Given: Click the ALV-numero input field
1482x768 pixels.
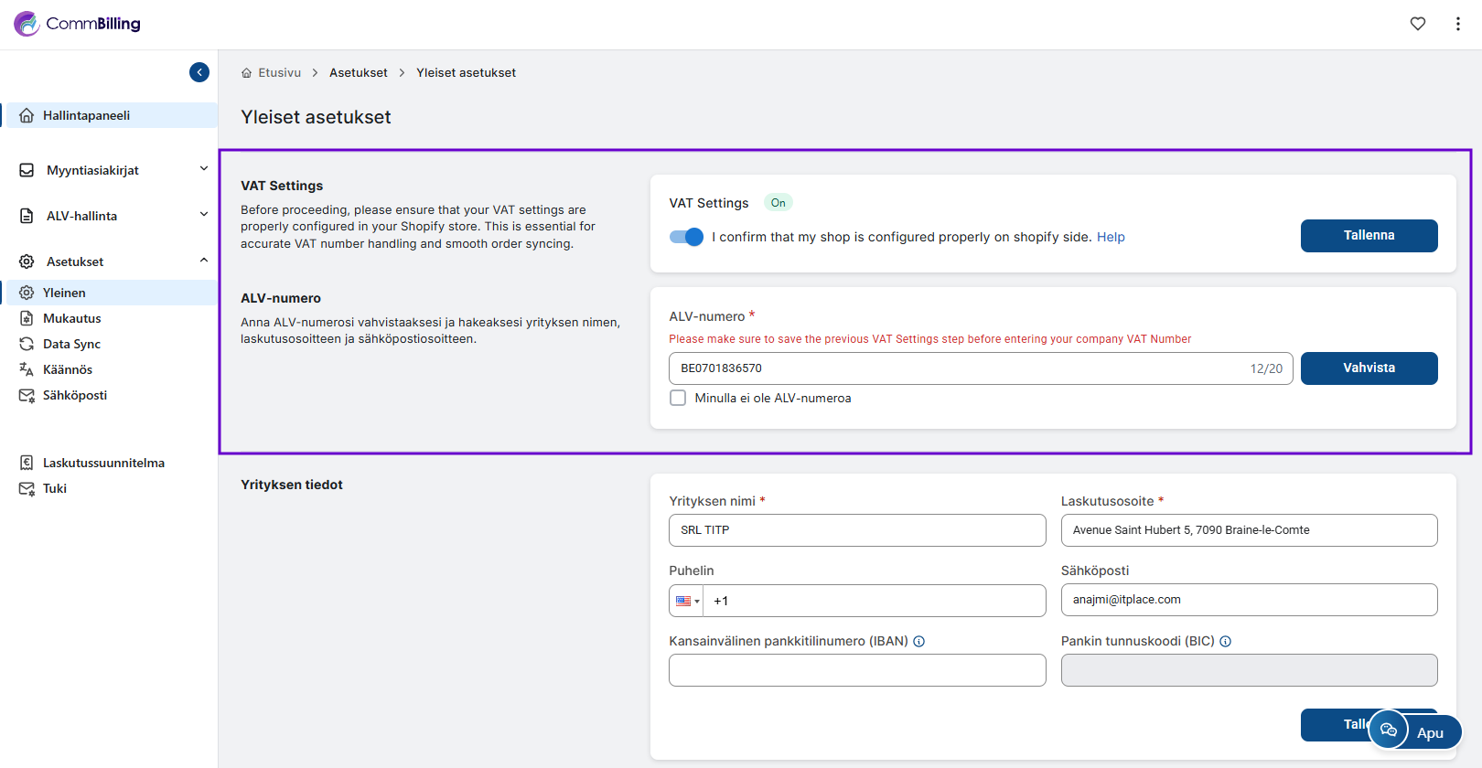Looking at the screenshot, I should (961, 368).
